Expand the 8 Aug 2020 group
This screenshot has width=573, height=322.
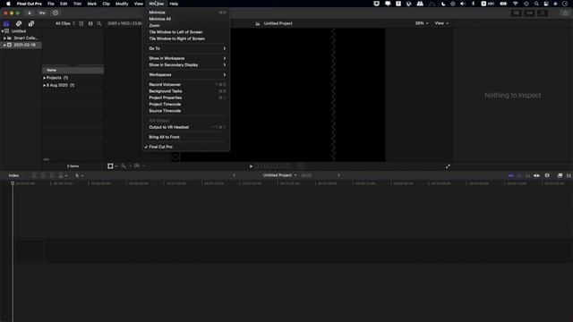click(45, 85)
